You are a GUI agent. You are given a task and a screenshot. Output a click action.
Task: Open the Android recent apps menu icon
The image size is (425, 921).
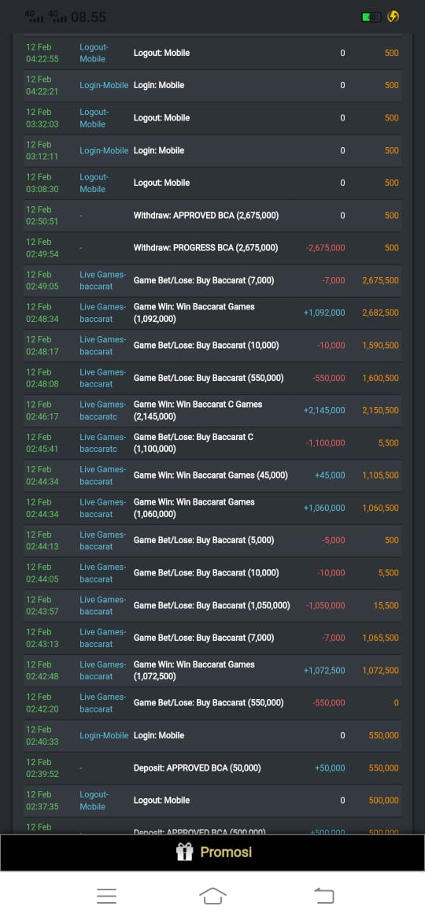click(106, 896)
